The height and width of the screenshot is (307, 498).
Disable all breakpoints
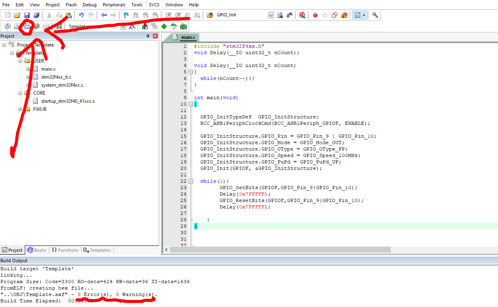[334, 15]
